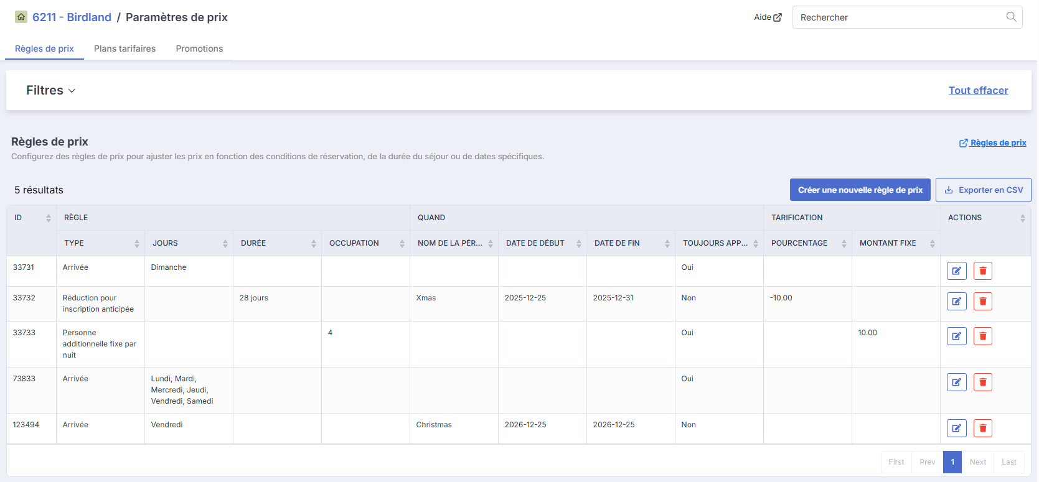
Task: Click the '5 résultats' count text
Action: [x=39, y=190]
